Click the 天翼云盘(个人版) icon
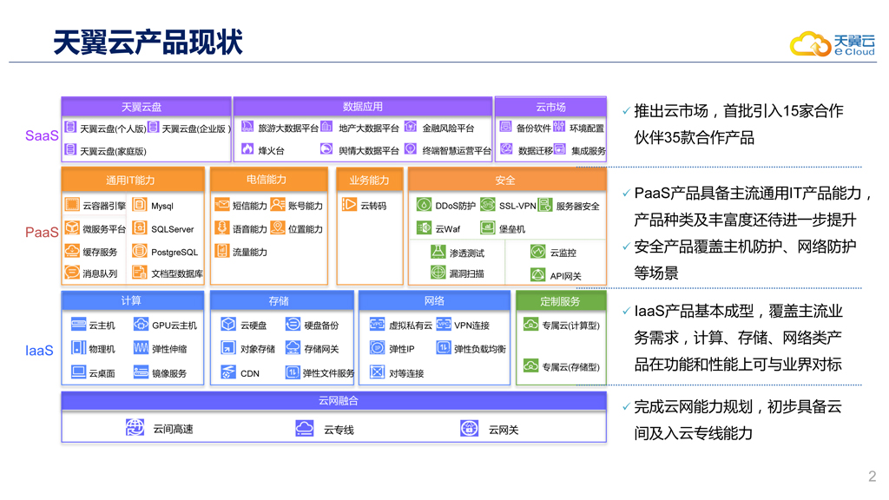The width and height of the screenshot is (889, 500). click(x=70, y=127)
